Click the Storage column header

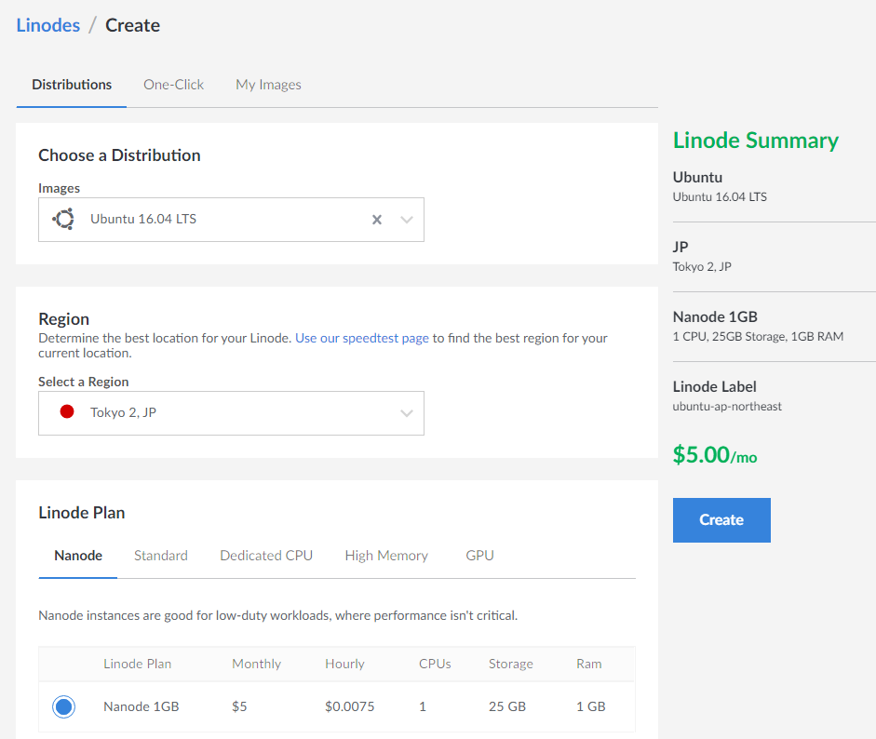tap(511, 664)
